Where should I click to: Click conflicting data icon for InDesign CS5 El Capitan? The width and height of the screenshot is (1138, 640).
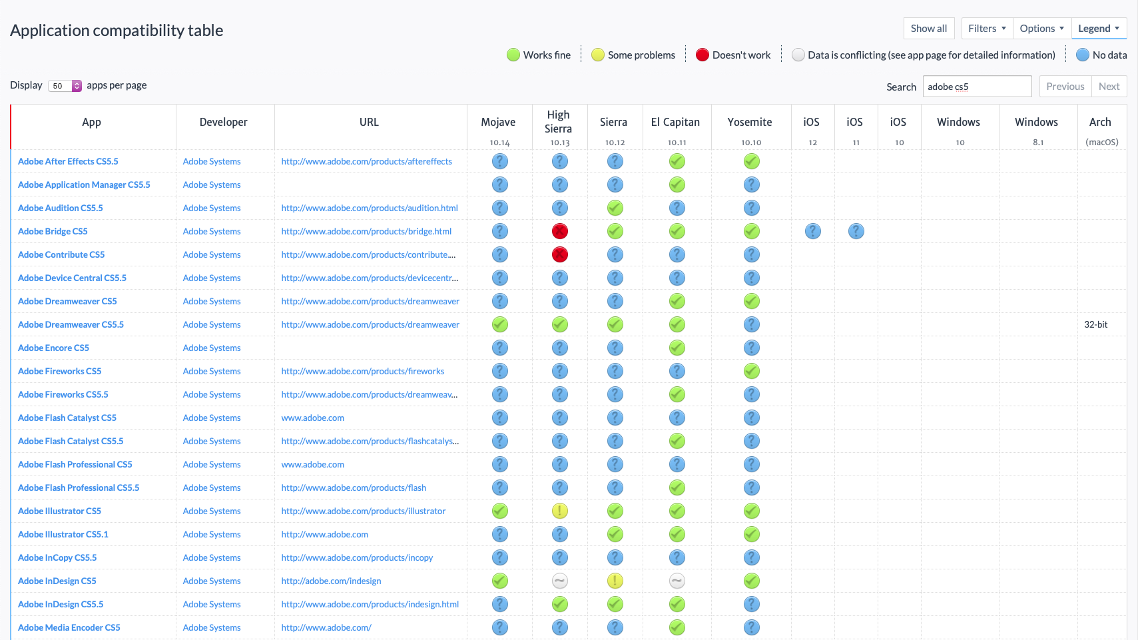click(677, 581)
